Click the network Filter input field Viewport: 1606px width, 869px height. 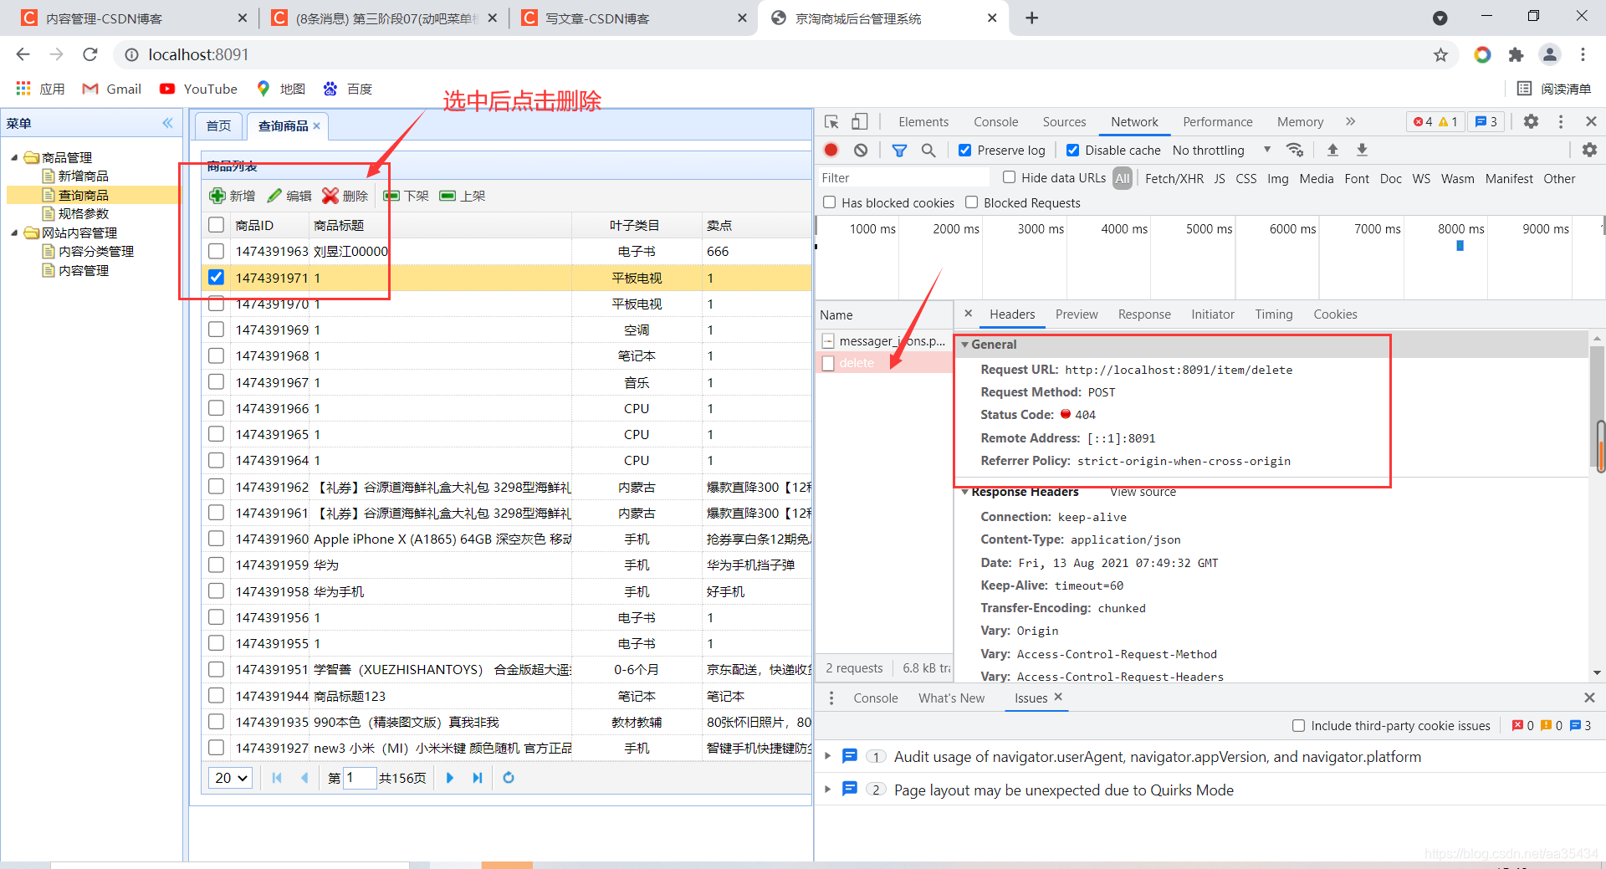(903, 178)
